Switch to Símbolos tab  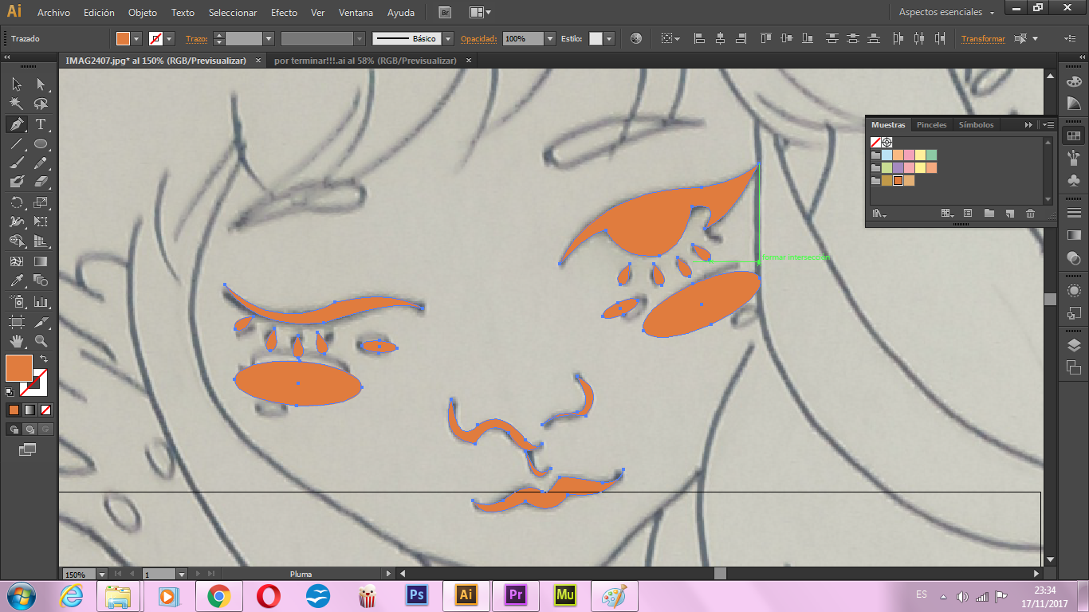tap(977, 125)
